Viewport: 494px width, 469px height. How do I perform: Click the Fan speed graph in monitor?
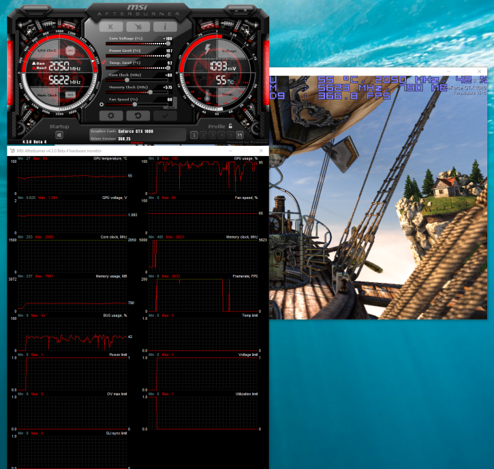click(x=203, y=216)
